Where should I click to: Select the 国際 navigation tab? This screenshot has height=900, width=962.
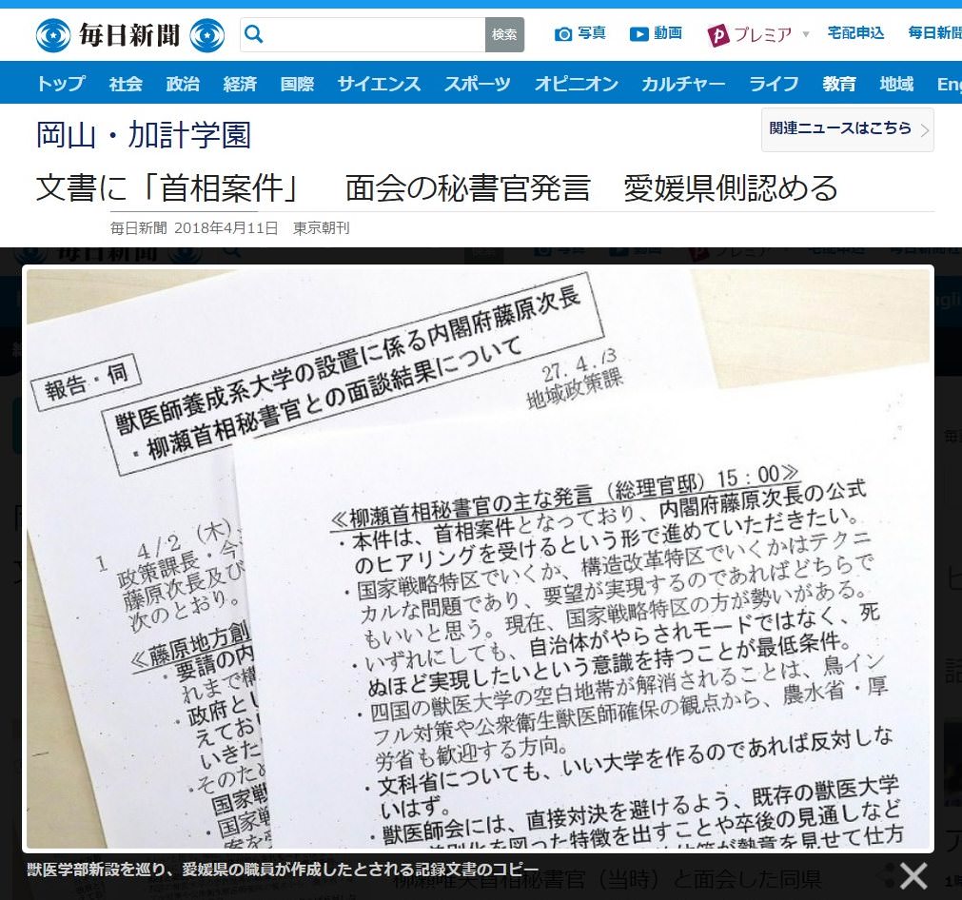coord(297,84)
